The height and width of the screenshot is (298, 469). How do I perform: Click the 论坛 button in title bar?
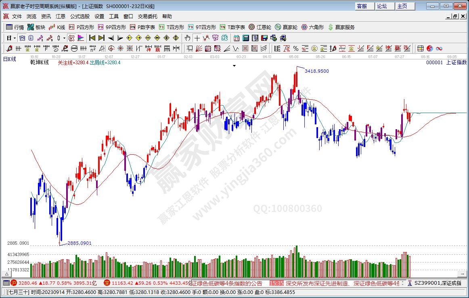(382, 6)
